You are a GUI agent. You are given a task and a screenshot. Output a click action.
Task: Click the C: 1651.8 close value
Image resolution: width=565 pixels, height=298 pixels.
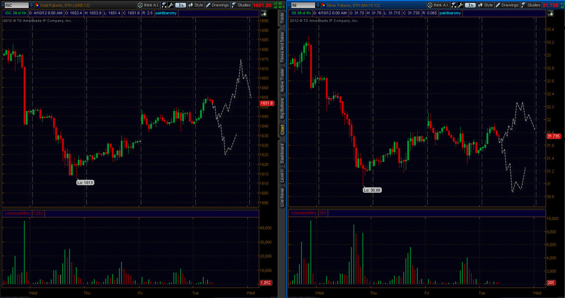tap(131, 13)
